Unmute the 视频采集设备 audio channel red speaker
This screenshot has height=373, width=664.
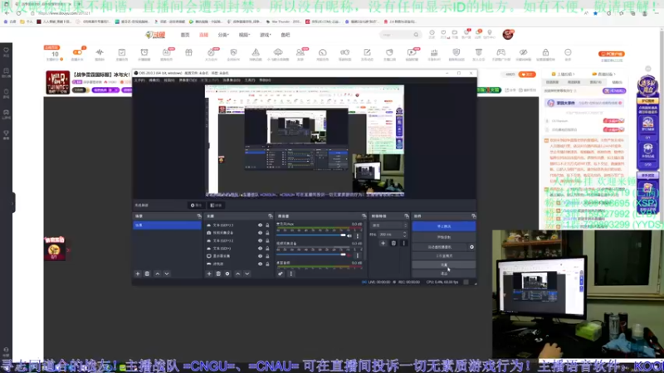click(x=349, y=255)
